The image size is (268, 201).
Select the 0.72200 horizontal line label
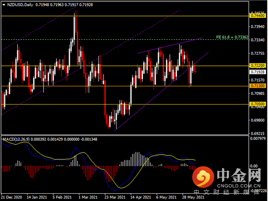[x=258, y=65]
